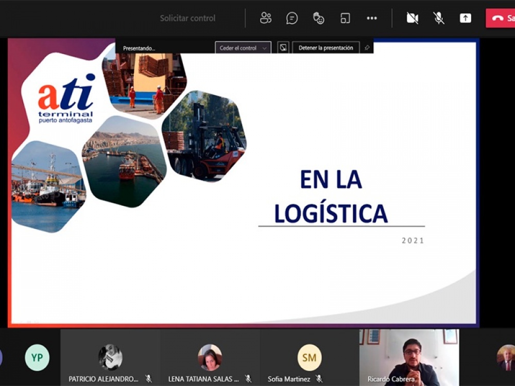Click the EN LA LOGÍSTICA slide title
Image resolution: width=515 pixels, height=386 pixels.
tap(331, 196)
